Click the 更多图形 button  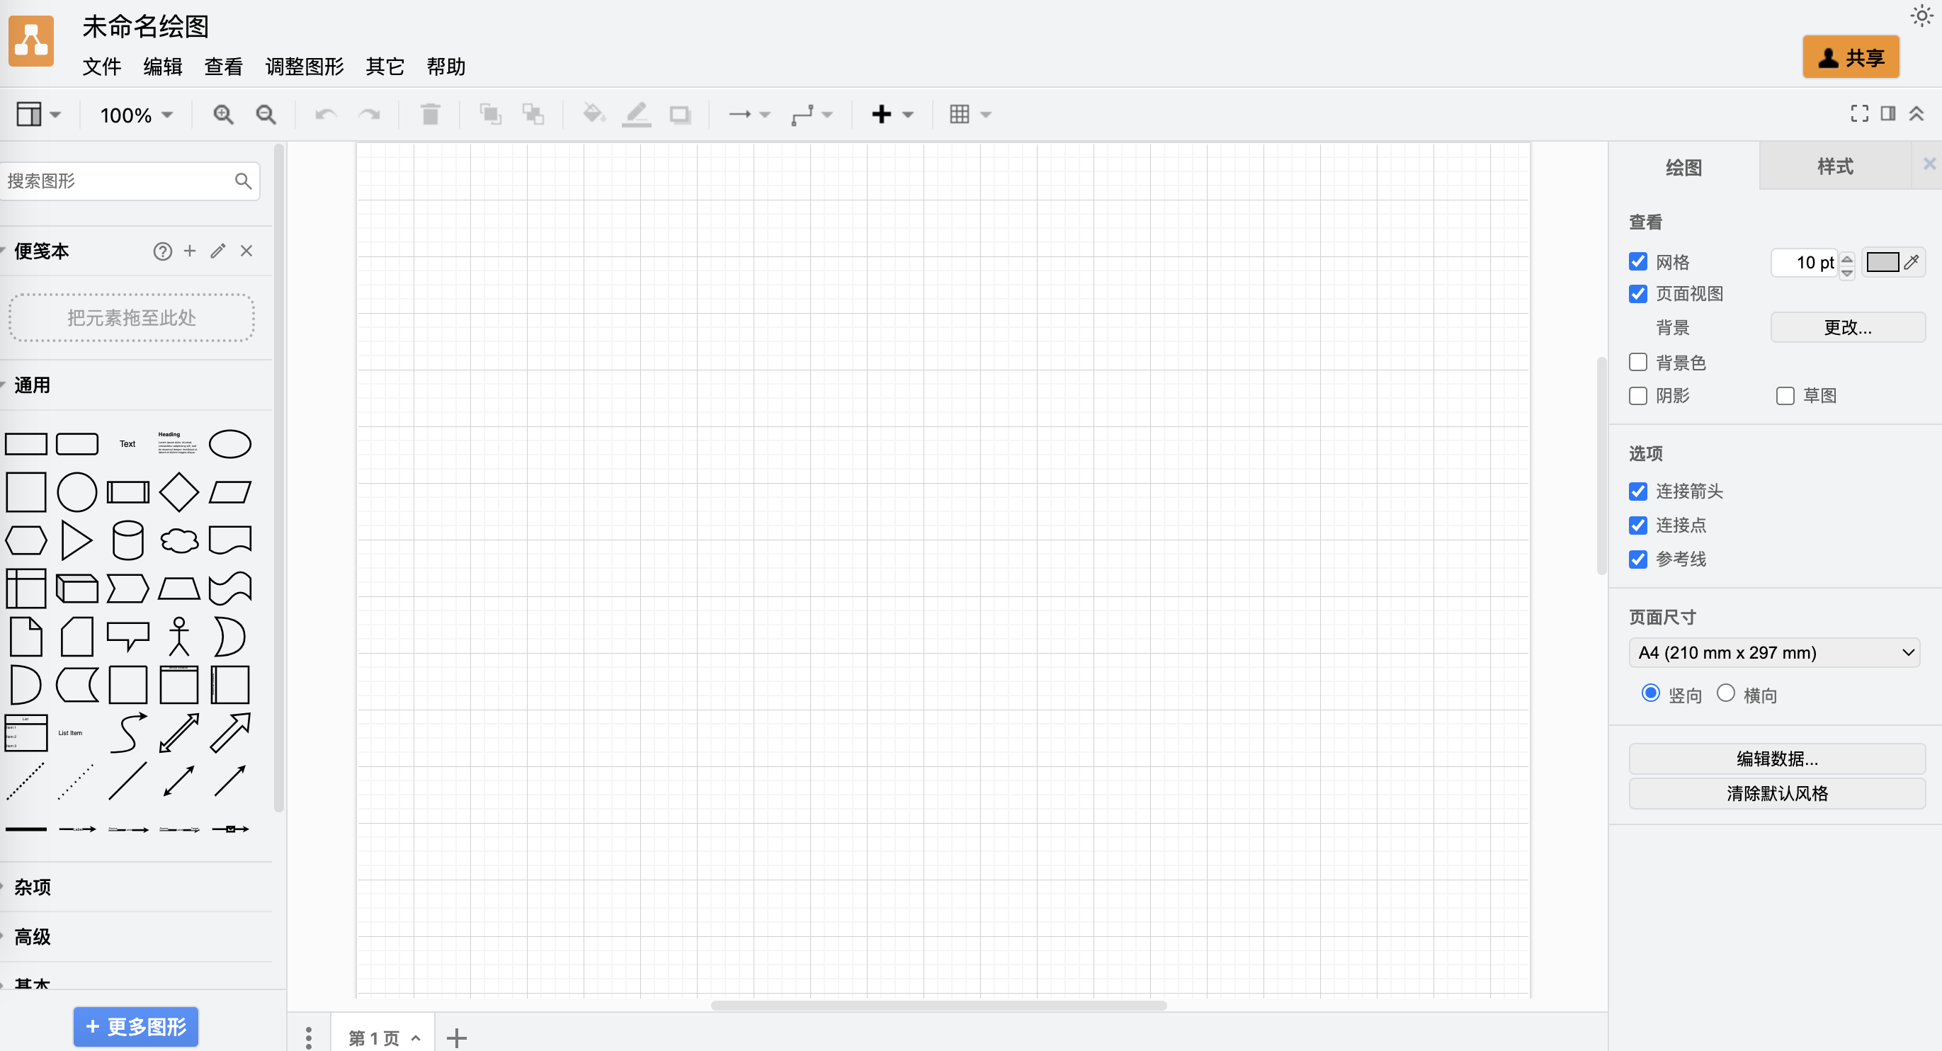(x=137, y=1027)
